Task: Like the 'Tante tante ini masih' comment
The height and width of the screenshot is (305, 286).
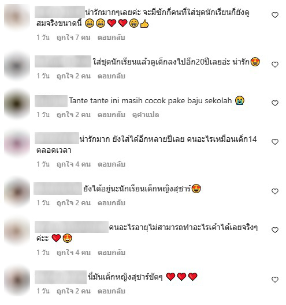Action: [275, 103]
